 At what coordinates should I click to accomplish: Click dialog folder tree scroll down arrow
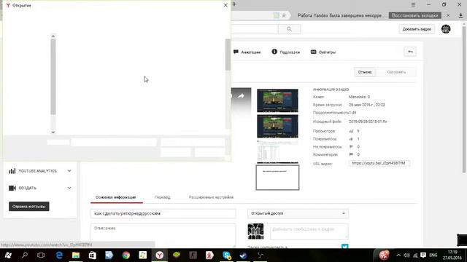coord(53,132)
